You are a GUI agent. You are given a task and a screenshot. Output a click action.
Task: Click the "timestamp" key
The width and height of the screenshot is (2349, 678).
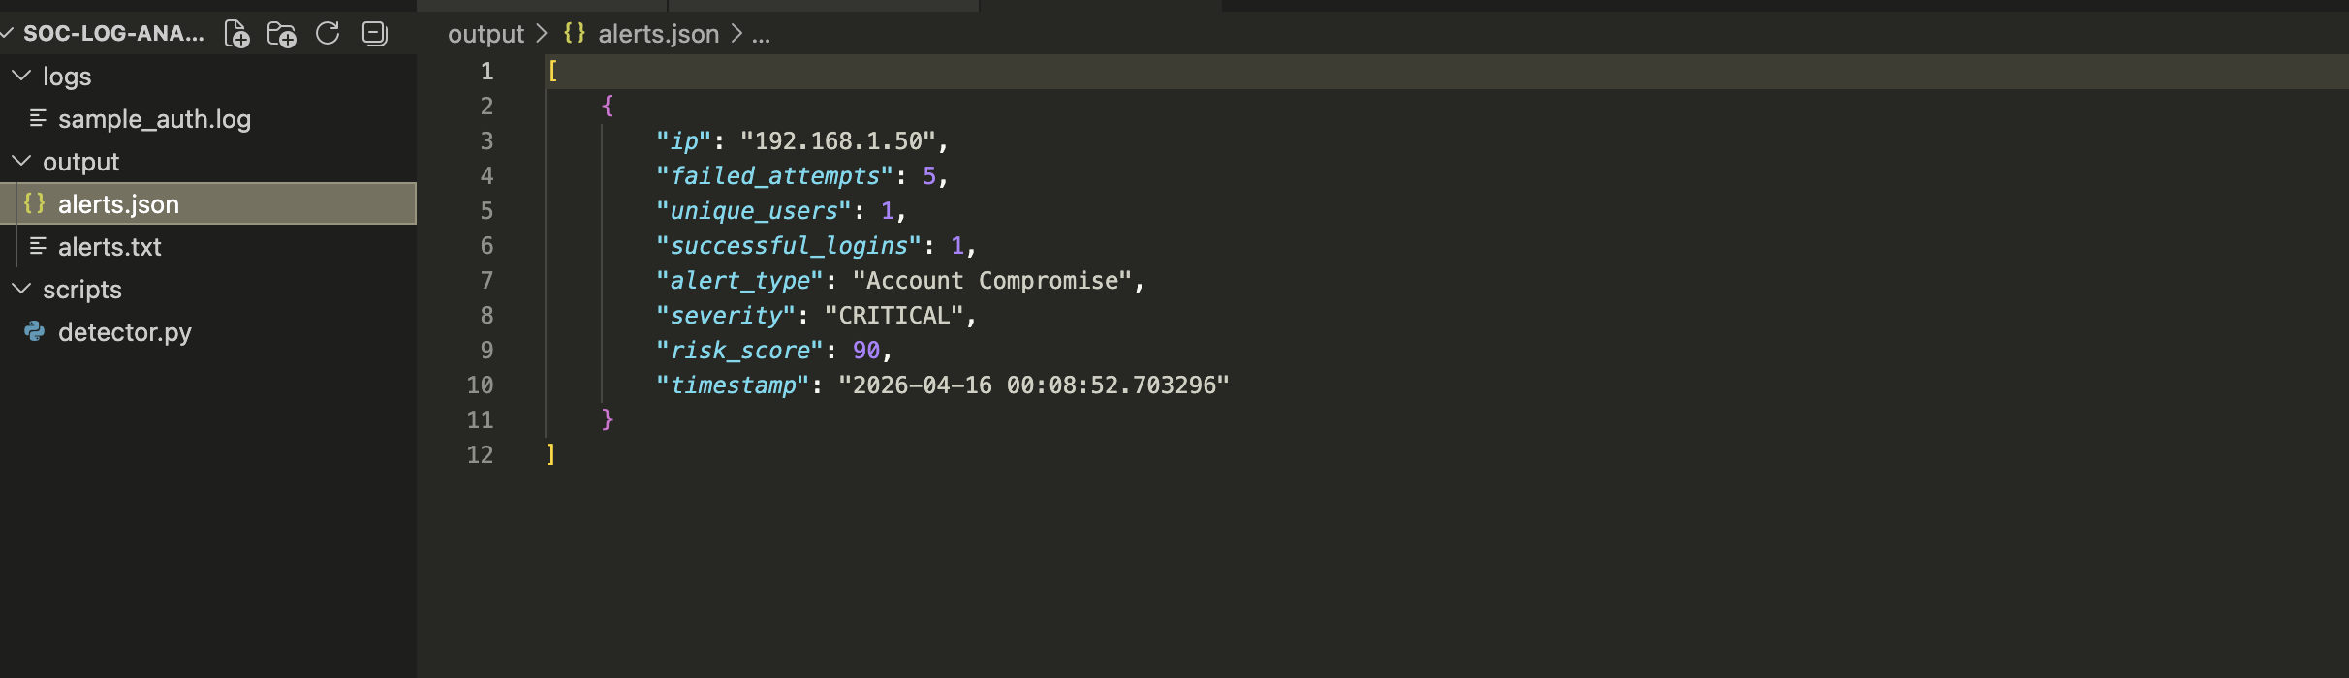(733, 385)
